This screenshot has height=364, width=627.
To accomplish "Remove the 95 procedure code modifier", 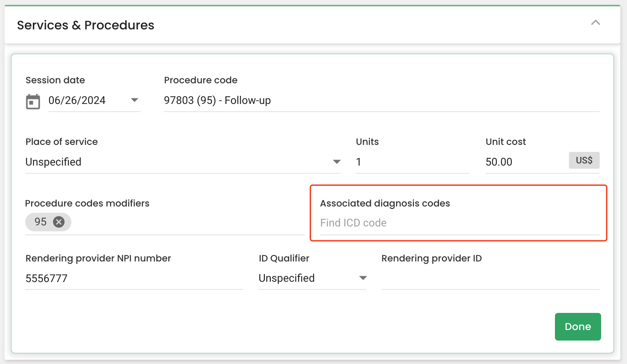I will 59,222.
